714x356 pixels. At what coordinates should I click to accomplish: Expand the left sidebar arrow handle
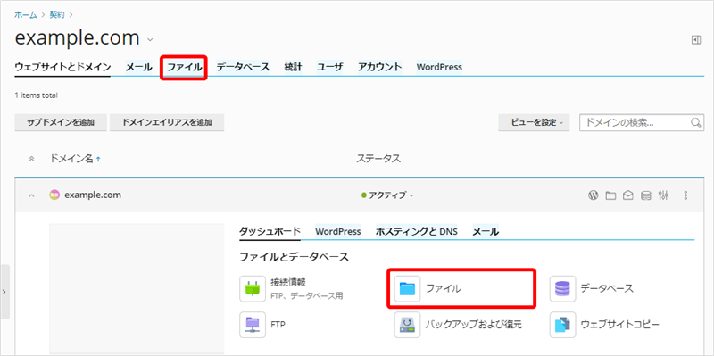(x=4, y=292)
